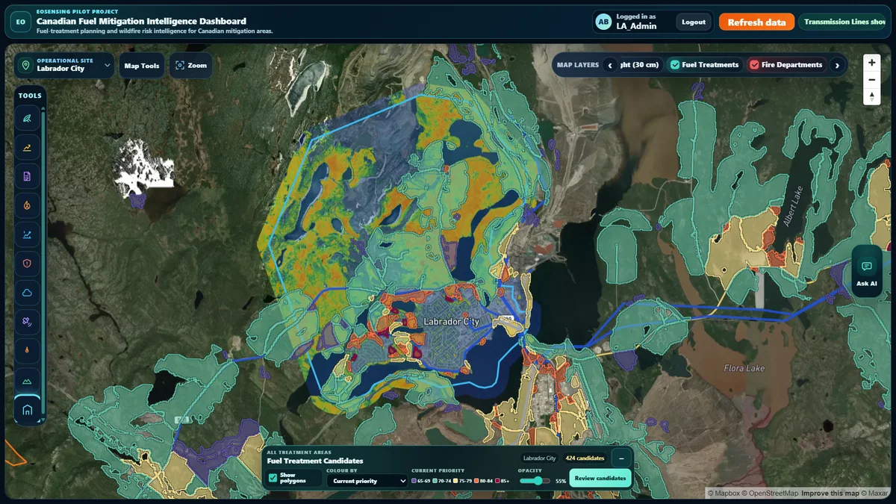Select the satellite imagery tool
This screenshot has height=504, width=896.
point(28,322)
